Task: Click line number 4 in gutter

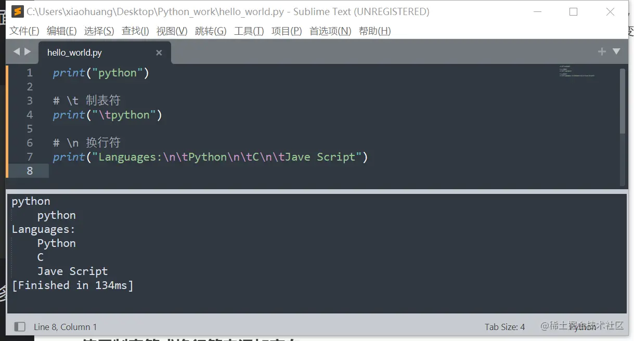Action: pos(30,115)
